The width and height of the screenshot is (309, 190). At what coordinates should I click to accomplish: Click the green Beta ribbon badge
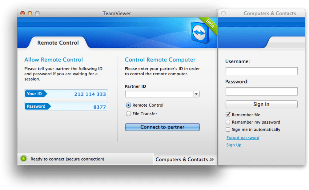coord(209,23)
